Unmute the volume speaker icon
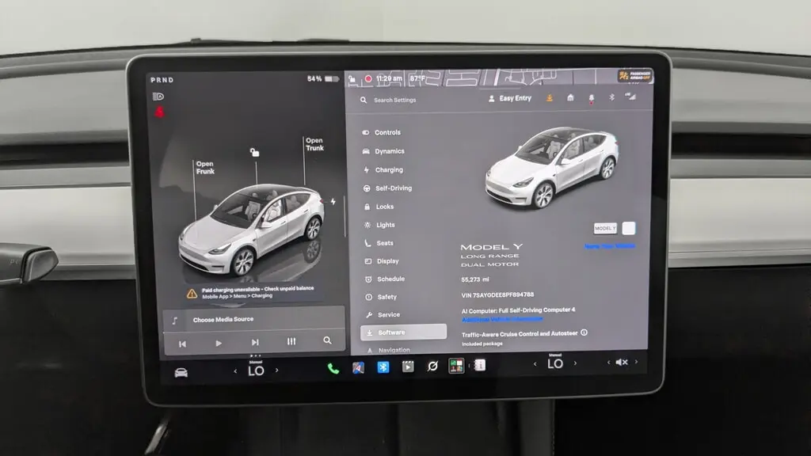The image size is (811, 456). click(622, 363)
